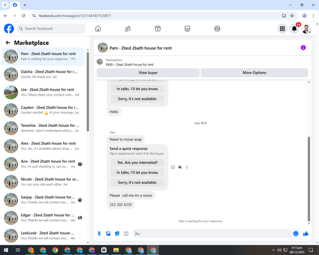Click the 'Need to move asap' message
This screenshot has width=319, height=255.
pyautogui.click(x=126, y=140)
